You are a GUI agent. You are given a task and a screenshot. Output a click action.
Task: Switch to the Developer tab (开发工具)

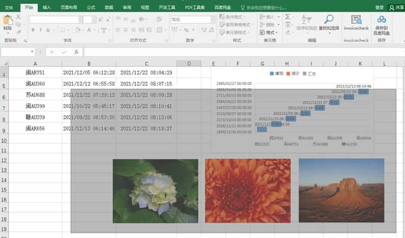167,8
